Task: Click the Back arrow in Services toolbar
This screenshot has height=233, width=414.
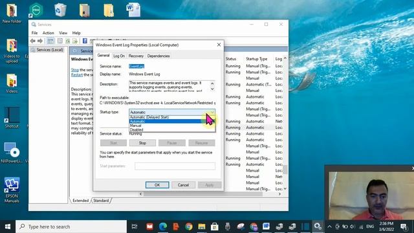Action: pyautogui.click(x=33, y=41)
